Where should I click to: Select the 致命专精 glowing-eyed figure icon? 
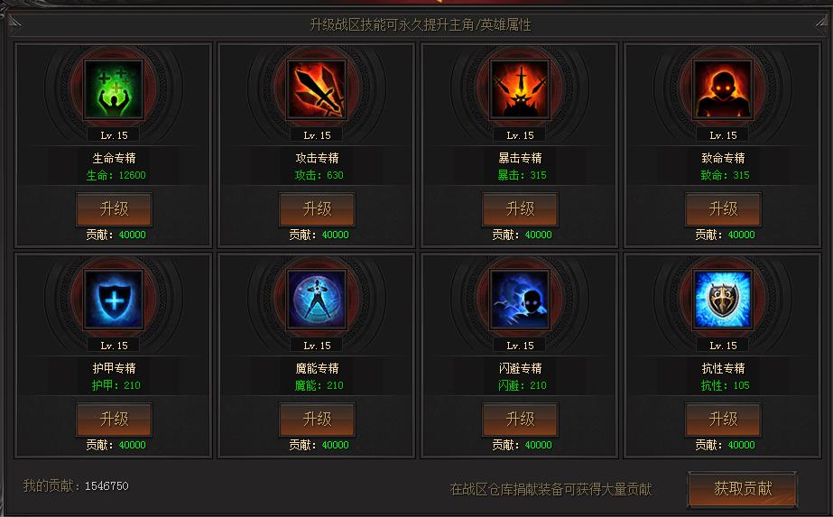click(x=723, y=88)
